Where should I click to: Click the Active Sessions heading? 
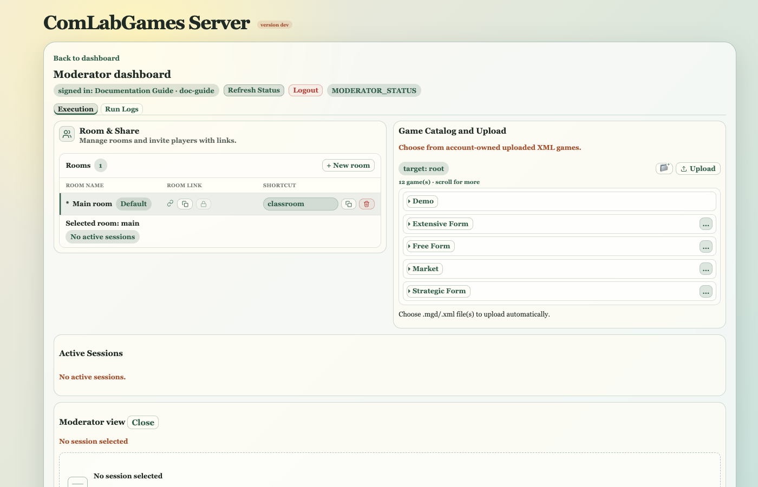click(91, 353)
